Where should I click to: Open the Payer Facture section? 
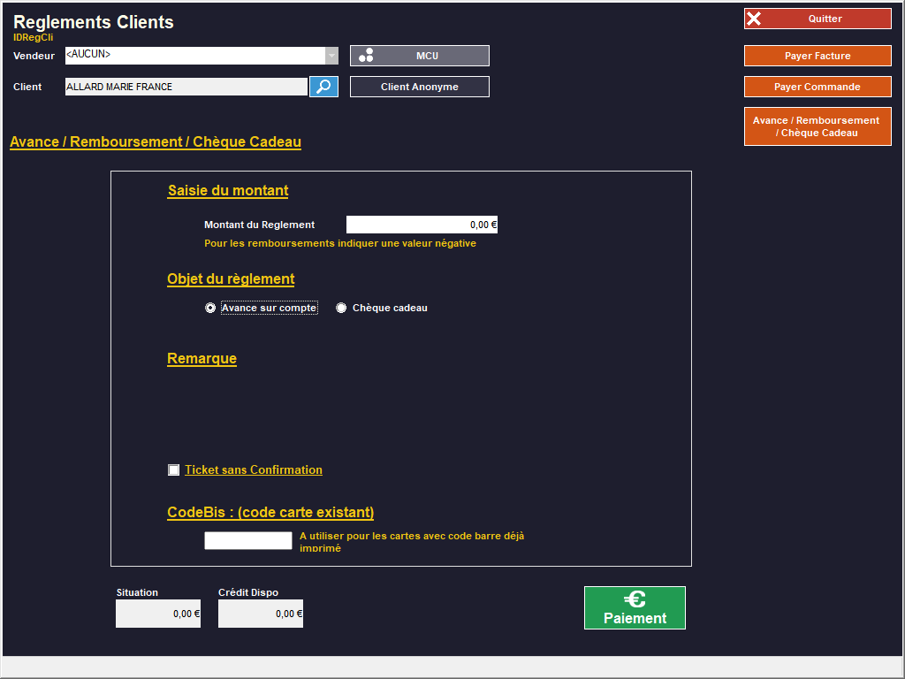pos(818,56)
